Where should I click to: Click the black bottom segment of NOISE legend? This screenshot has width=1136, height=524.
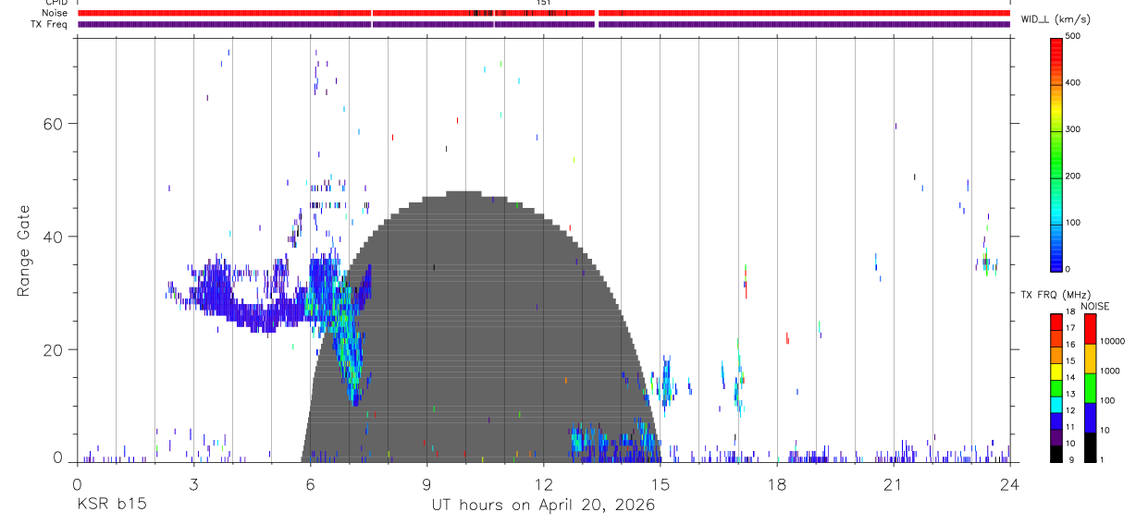(1090, 447)
